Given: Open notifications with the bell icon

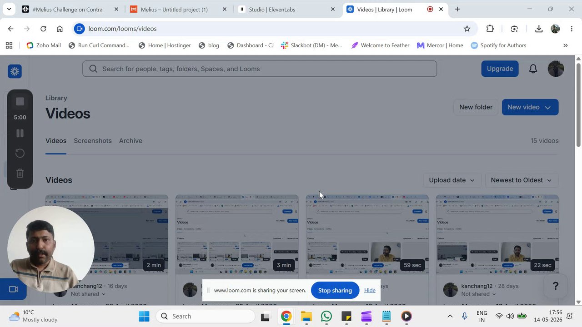Looking at the screenshot, I should 533,69.
